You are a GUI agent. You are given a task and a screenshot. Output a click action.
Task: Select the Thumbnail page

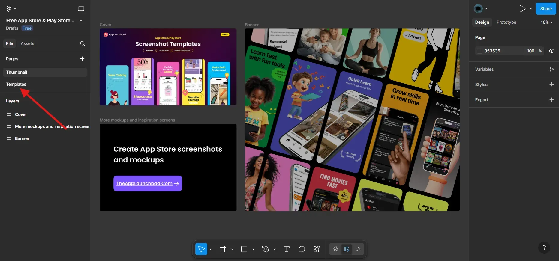(x=45, y=72)
